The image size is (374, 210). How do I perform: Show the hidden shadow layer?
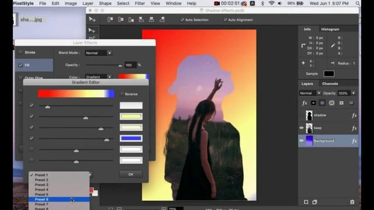tap(302, 116)
